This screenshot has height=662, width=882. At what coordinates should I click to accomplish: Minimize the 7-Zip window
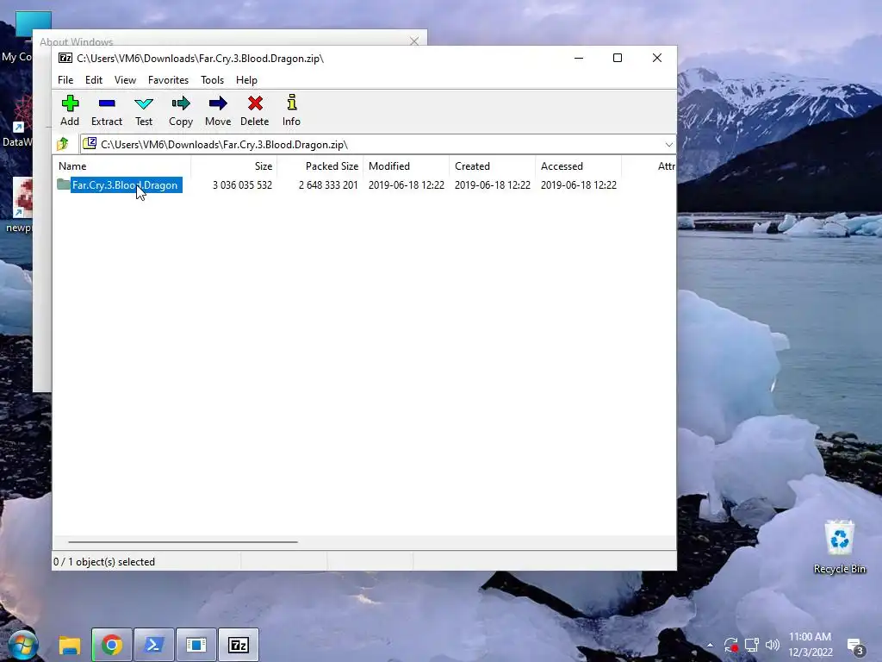point(579,58)
